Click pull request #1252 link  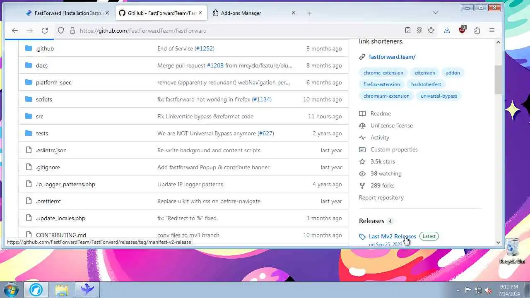coord(205,48)
